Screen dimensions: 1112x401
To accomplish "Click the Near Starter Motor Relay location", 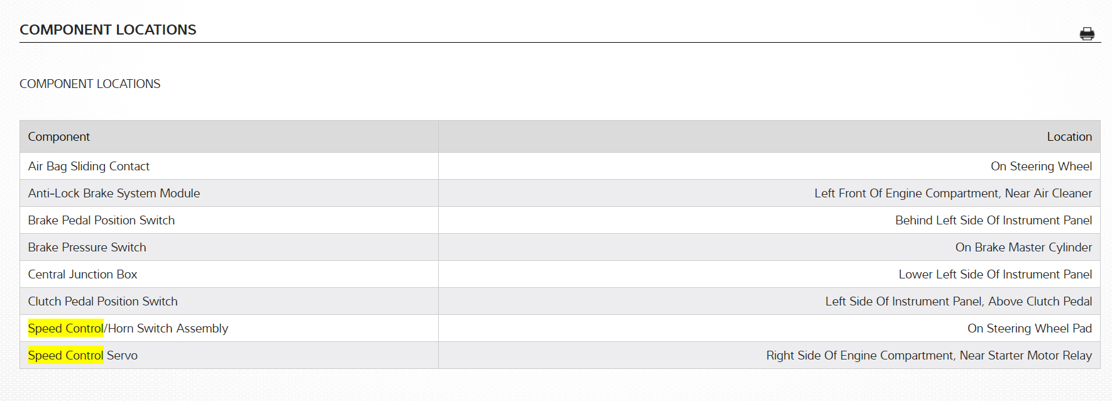I will 928,356.
